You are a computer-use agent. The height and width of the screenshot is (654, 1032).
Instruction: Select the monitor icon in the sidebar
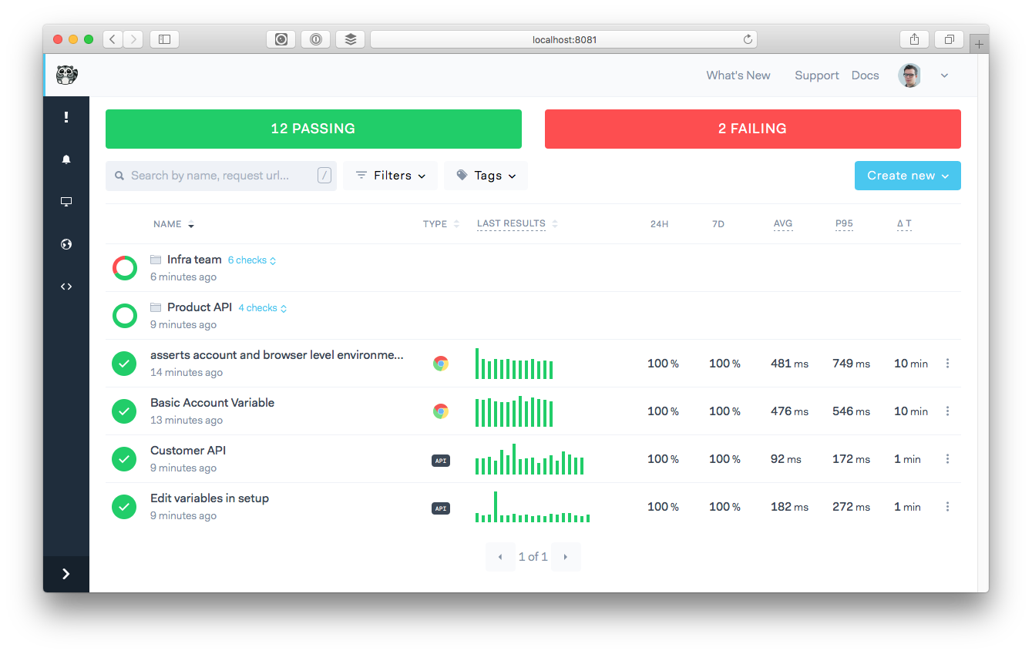click(66, 202)
